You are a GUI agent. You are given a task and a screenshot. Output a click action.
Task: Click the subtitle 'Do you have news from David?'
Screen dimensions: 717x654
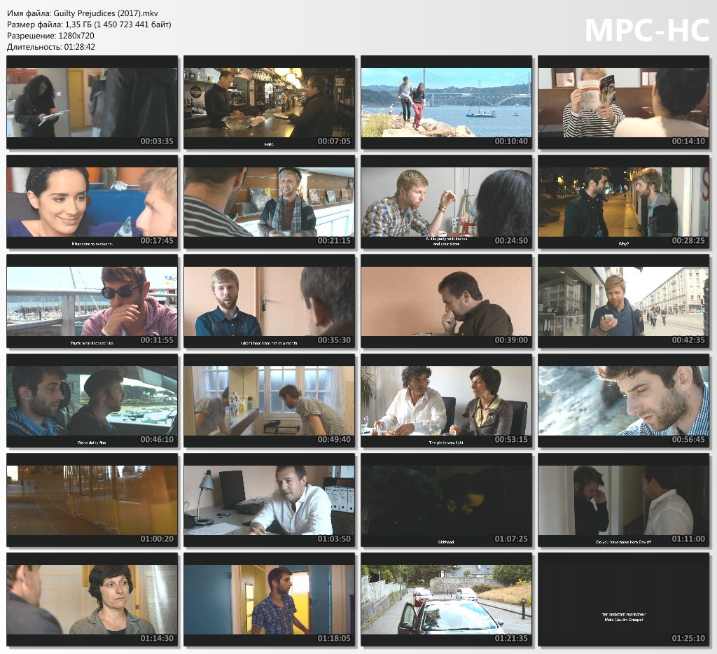click(x=623, y=542)
